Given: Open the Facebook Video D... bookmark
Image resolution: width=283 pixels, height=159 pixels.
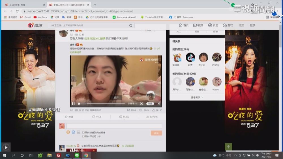Looking at the screenshot, I should pos(125,17).
